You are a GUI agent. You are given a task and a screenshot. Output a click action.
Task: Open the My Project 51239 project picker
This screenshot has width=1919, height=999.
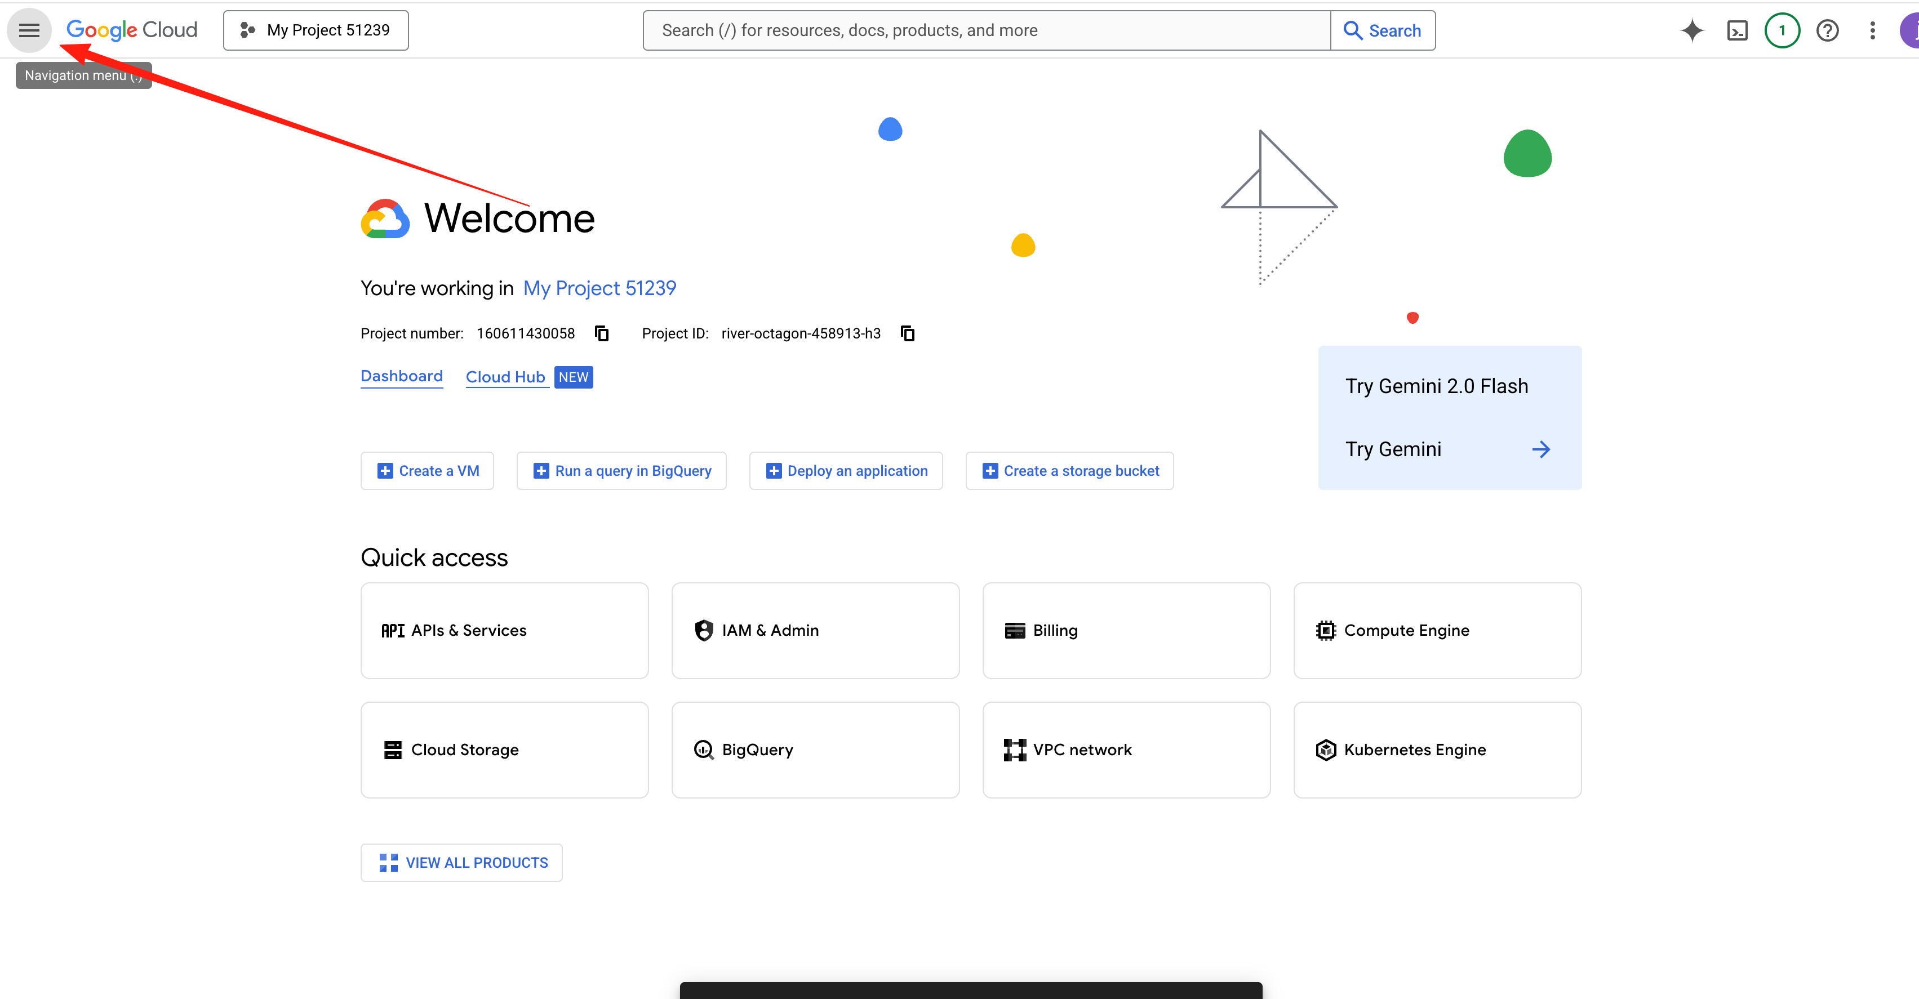pos(316,30)
